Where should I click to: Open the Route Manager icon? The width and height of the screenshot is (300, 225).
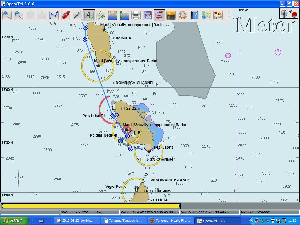(148, 15)
